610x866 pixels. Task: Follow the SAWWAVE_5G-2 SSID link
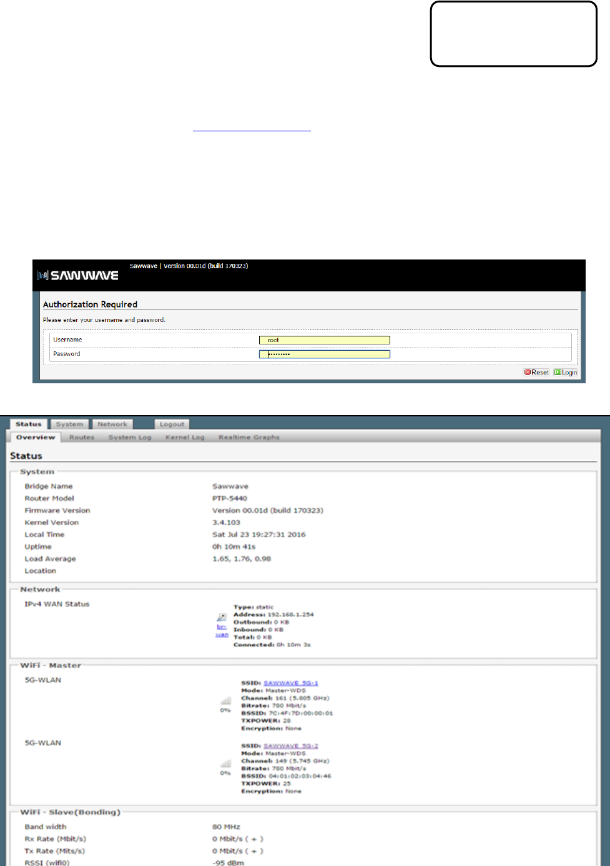pos(291,746)
